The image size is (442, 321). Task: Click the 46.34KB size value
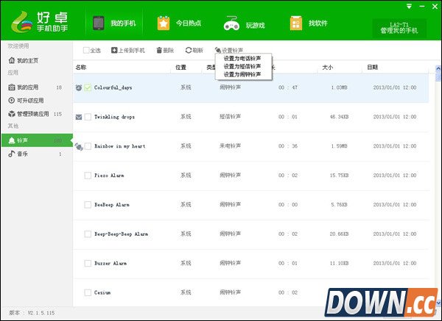coord(339,117)
